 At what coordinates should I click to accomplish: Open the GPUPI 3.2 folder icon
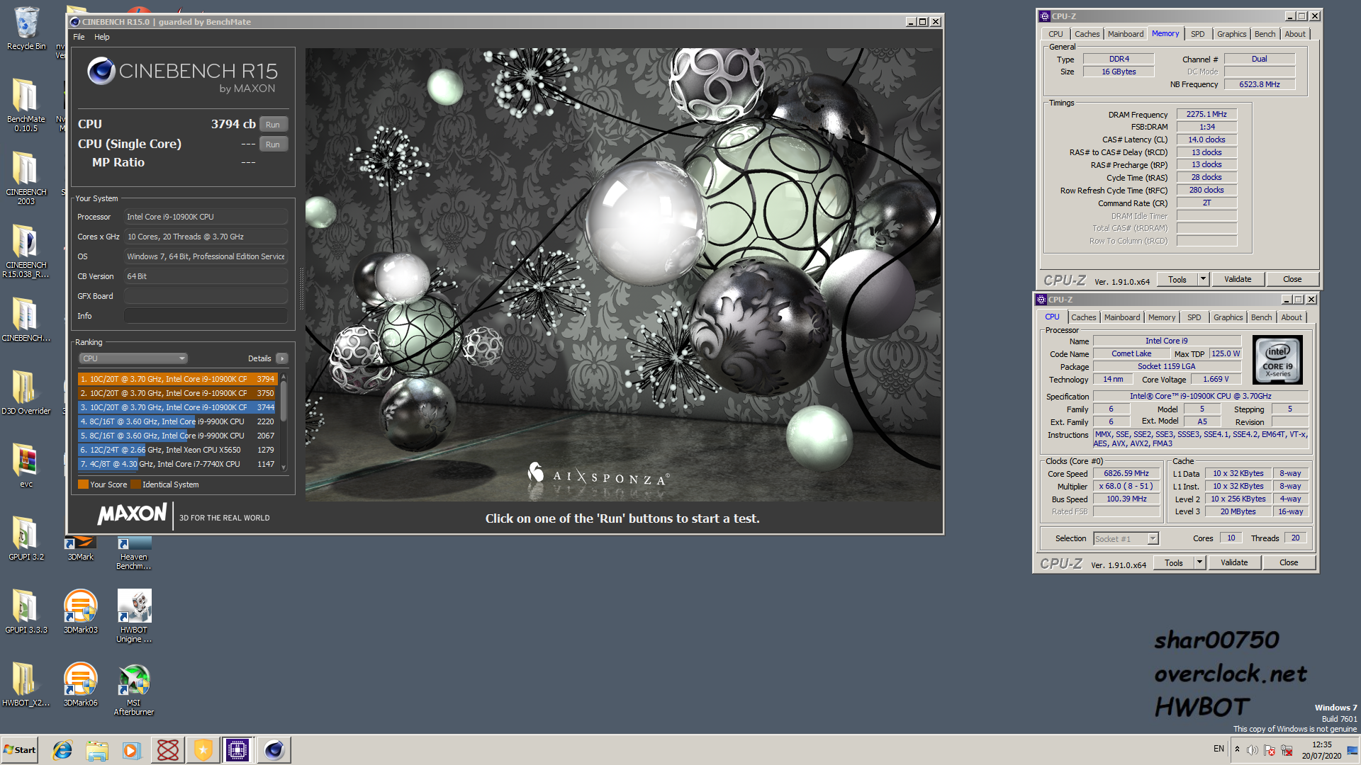pyautogui.click(x=26, y=538)
